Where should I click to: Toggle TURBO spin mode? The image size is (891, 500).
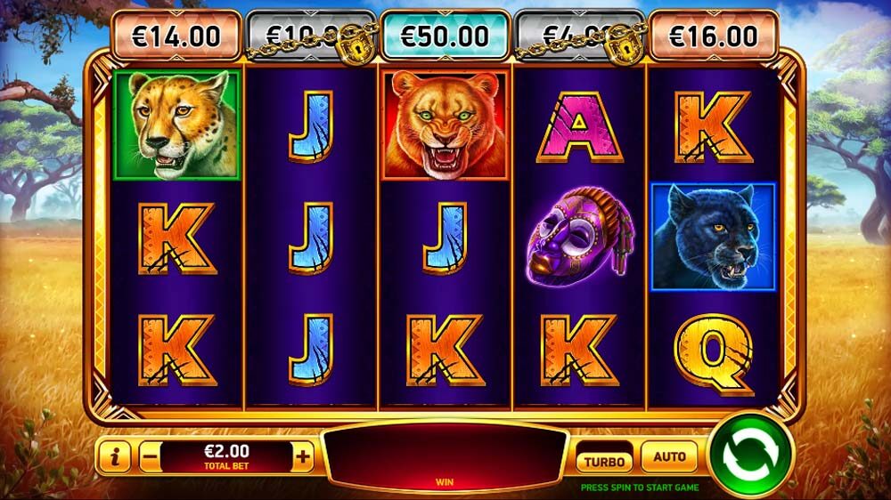[x=604, y=461]
